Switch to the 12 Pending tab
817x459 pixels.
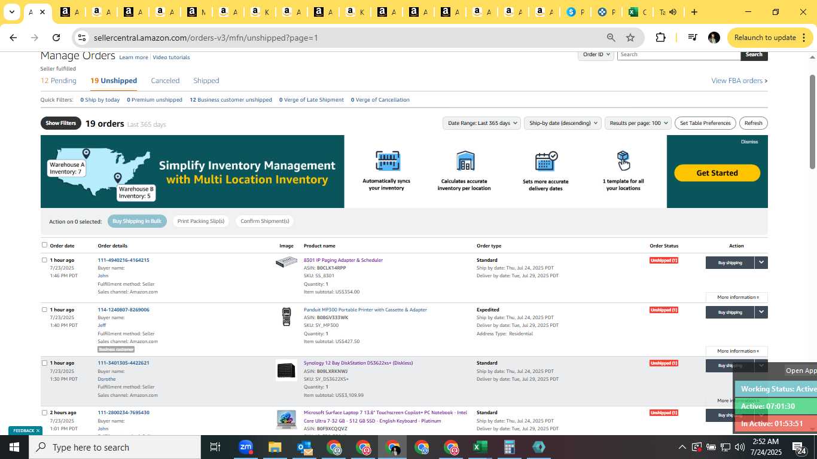pos(59,81)
